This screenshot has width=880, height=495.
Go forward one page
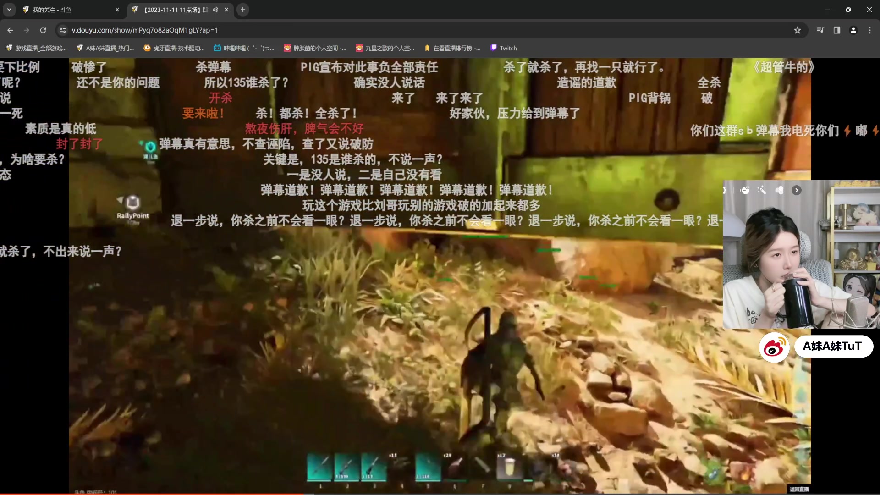click(27, 30)
